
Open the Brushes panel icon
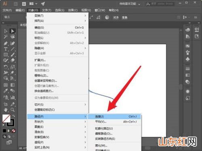(187, 52)
